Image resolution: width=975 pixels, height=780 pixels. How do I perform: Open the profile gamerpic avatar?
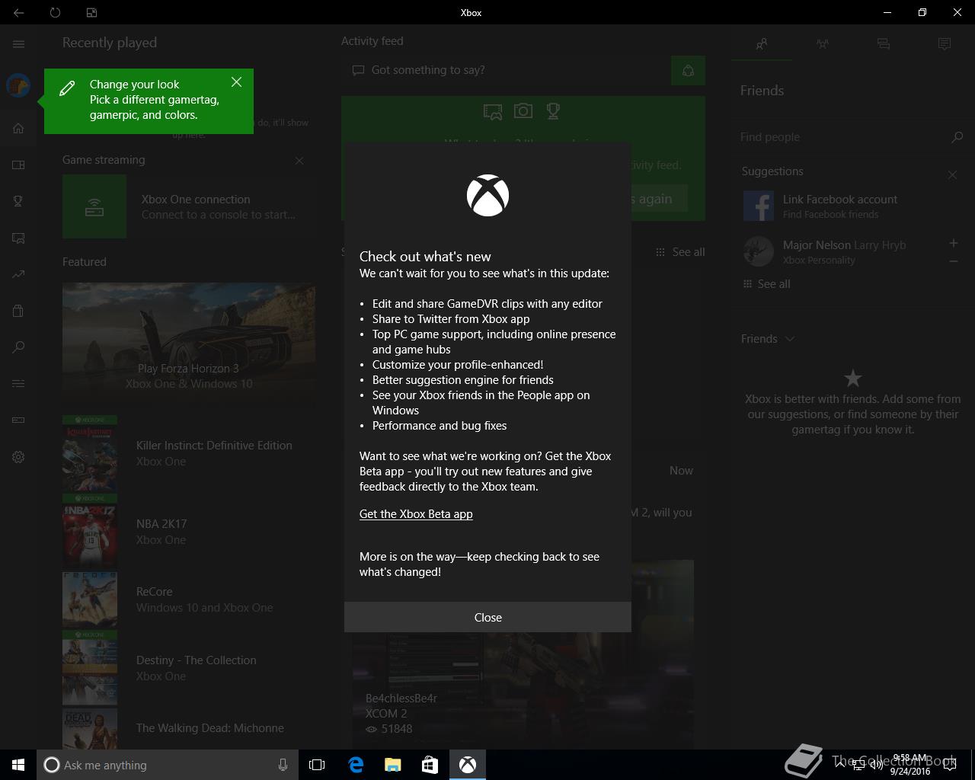[x=18, y=85]
